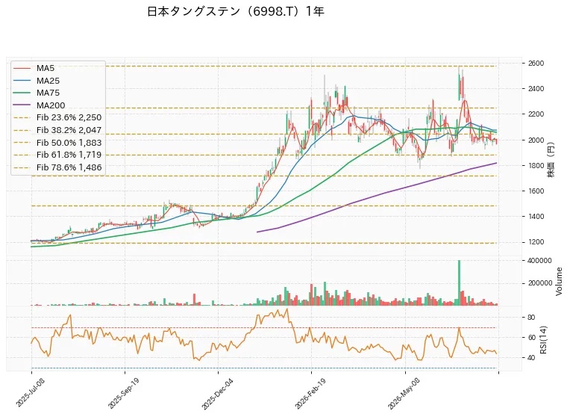Click the chart title 日本タングステン (6998.T) 1年
Screen dimensions: 570x417
[236, 12]
